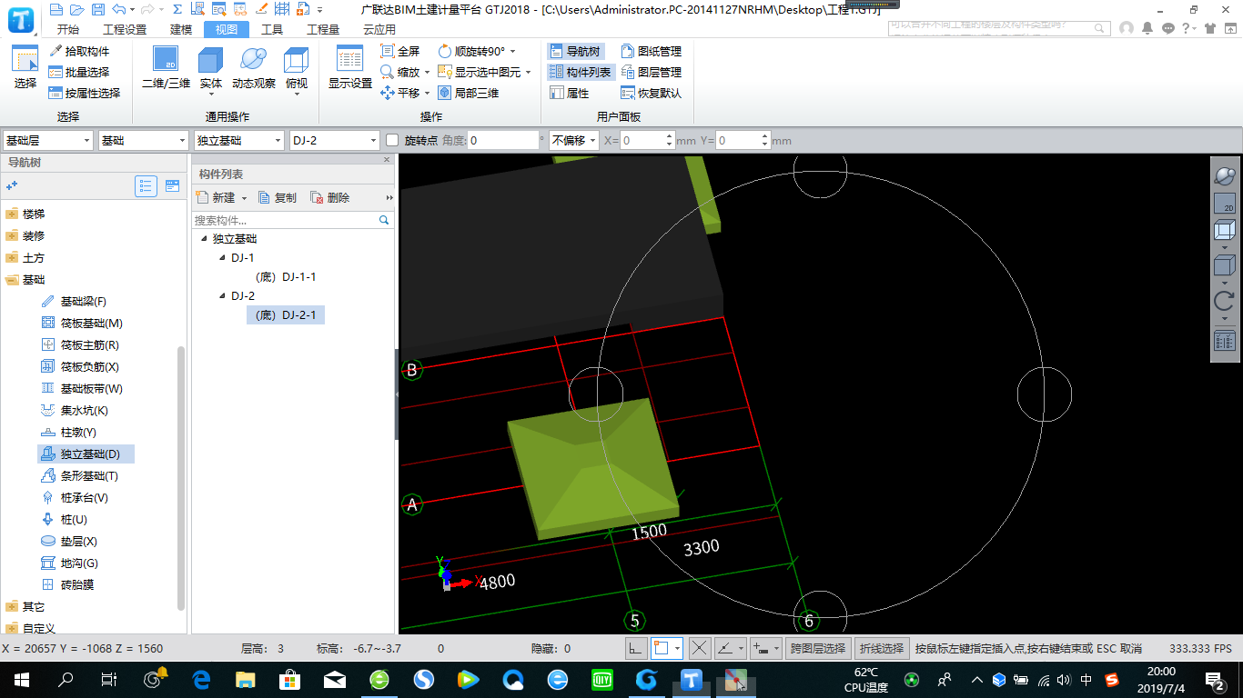The image size is (1243, 698).
Task: Click the save disk icon
Action: (x=97, y=9)
